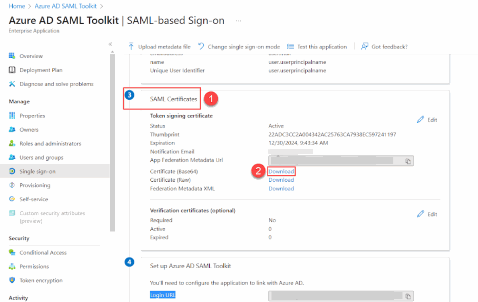
Task: Collapse the left navigation pane
Action: (x=110, y=44)
